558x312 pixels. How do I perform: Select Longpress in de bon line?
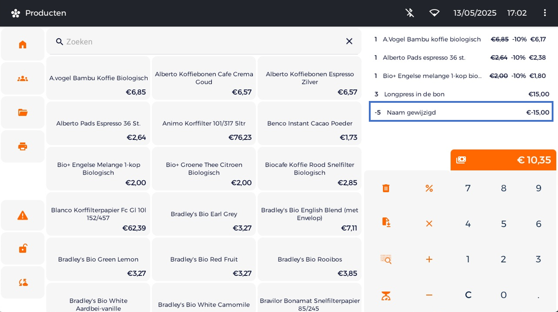pos(461,94)
